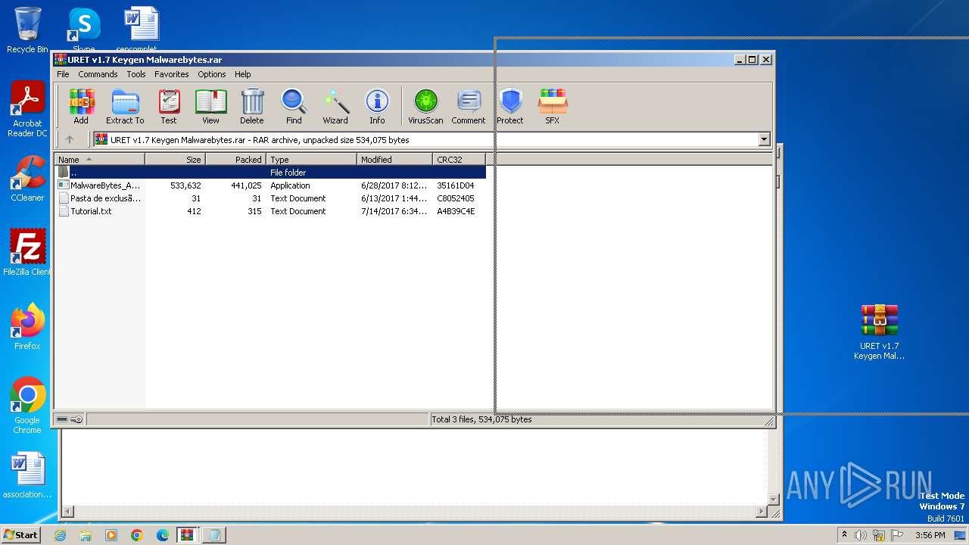
Task: Open Recycle Bin desktop icon
Action: pos(27,30)
